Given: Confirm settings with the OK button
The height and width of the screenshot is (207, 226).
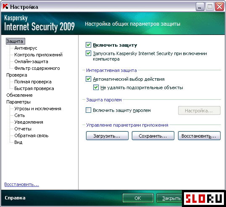Looking at the screenshot, I should pos(138,198).
